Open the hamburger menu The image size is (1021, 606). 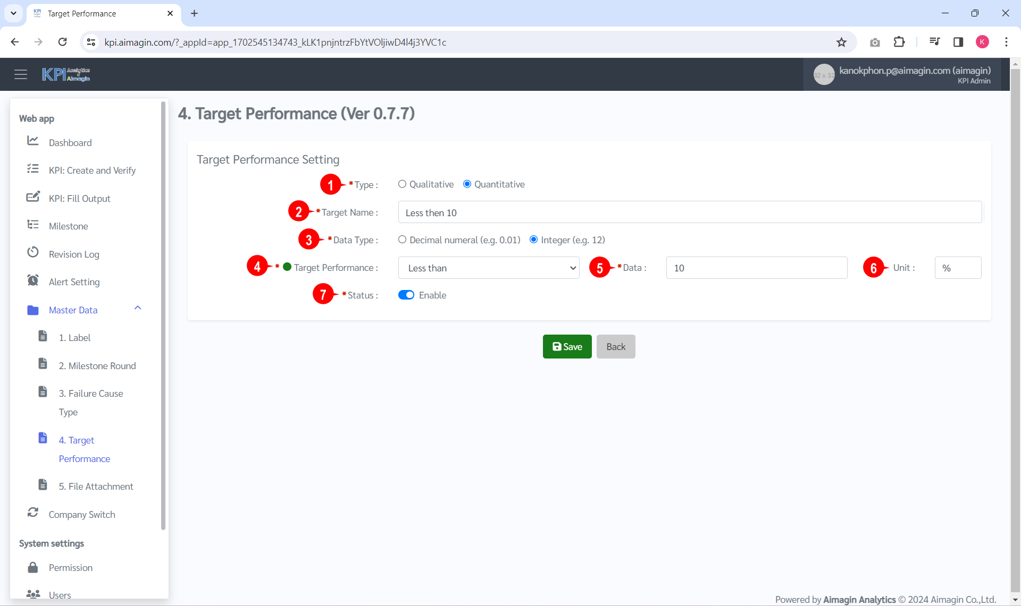21,74
